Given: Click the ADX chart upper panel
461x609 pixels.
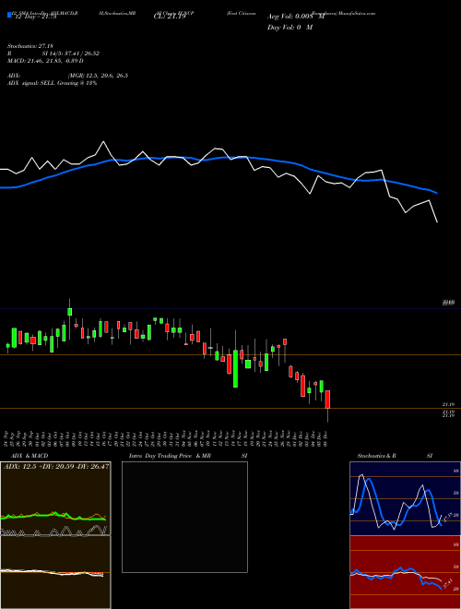Looking at the screenshot, I should coord(55,498).
